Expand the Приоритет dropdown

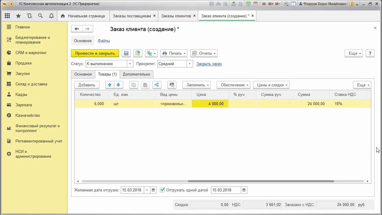coord(190,64)
